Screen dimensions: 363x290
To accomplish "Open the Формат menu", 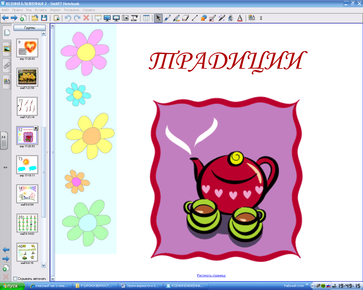I will (55, 10).
